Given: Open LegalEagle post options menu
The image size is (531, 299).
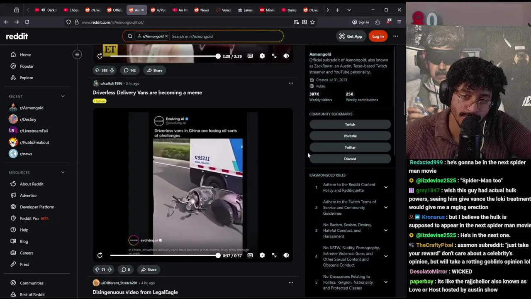Looking at the screenshot, I should [x=291, y=283].
